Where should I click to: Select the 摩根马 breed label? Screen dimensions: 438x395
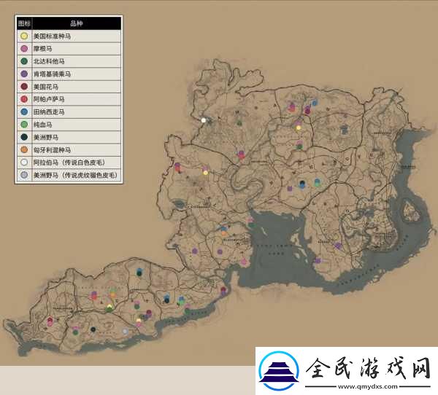click(43, 49)
